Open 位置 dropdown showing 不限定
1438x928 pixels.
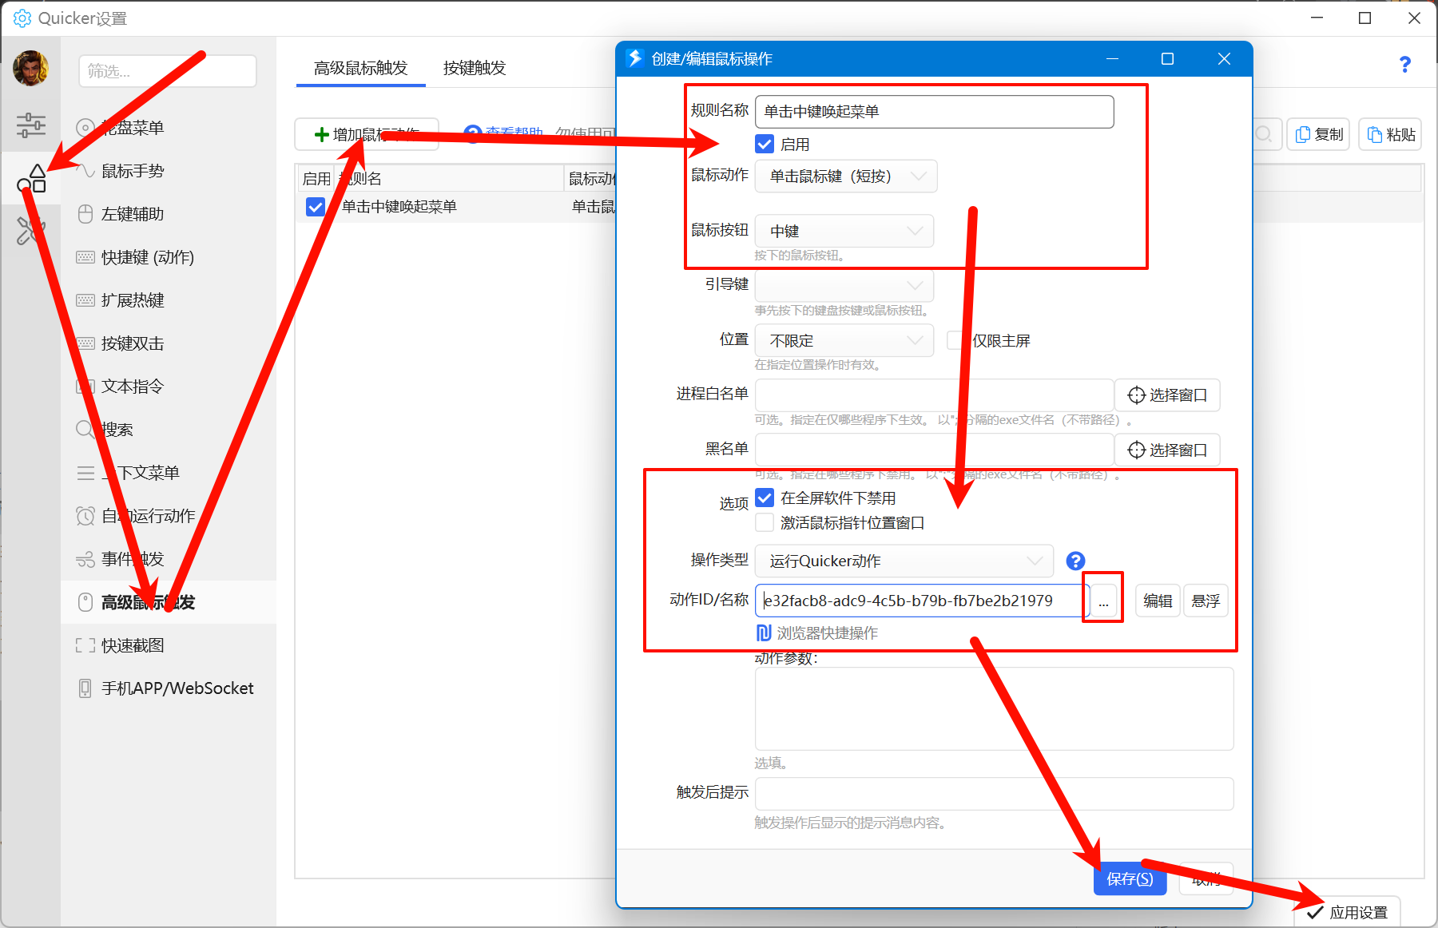[x=844, y=340]
